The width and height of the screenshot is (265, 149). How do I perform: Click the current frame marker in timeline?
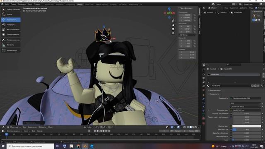7,134
